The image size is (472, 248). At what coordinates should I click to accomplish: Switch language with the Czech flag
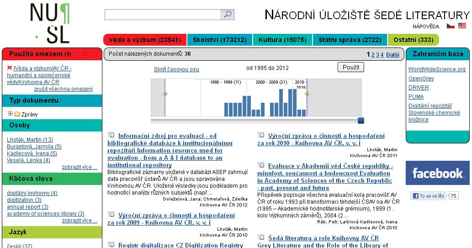[x=451, y=26]
